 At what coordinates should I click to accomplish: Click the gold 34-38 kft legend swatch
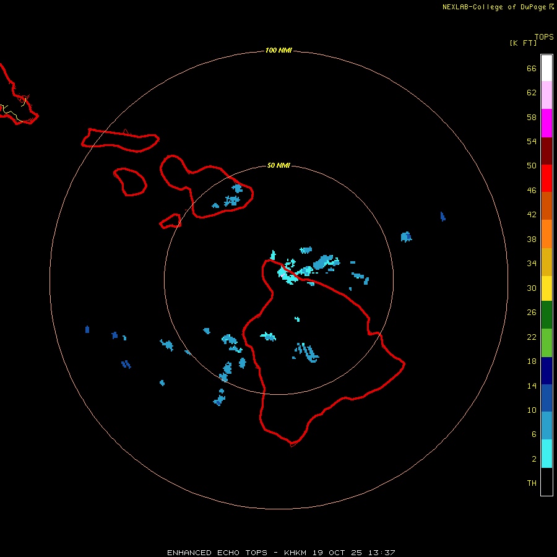click(x=546, y=262)
